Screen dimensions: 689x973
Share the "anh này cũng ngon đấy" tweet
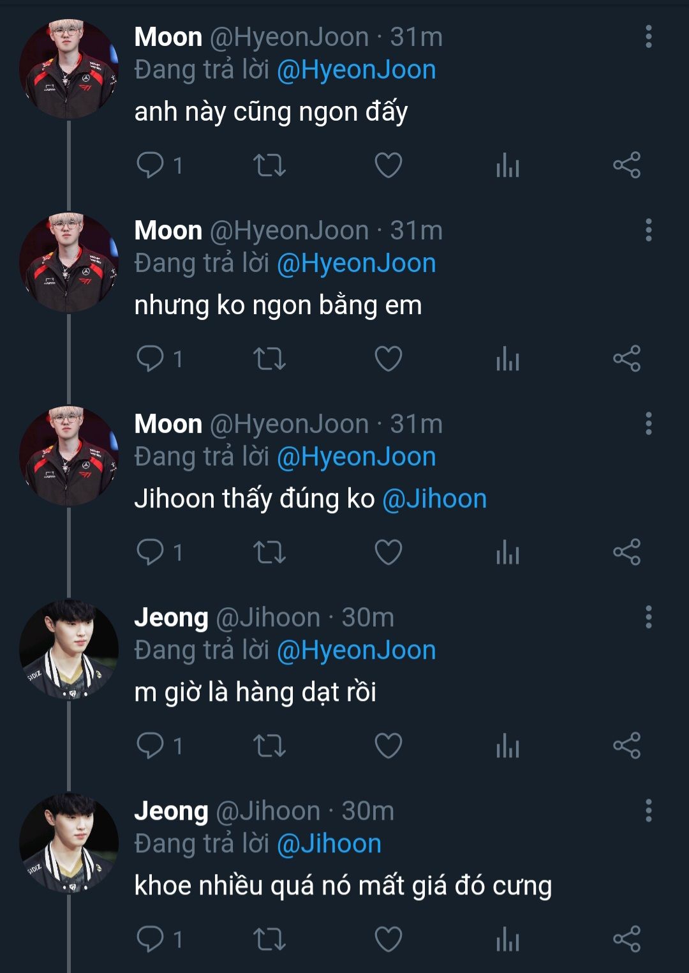click(626, 165)
